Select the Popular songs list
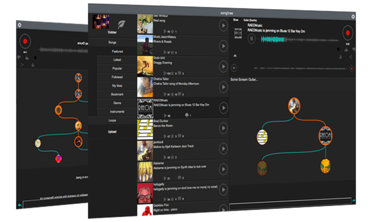The image size is (372, 222). point(117,68)
